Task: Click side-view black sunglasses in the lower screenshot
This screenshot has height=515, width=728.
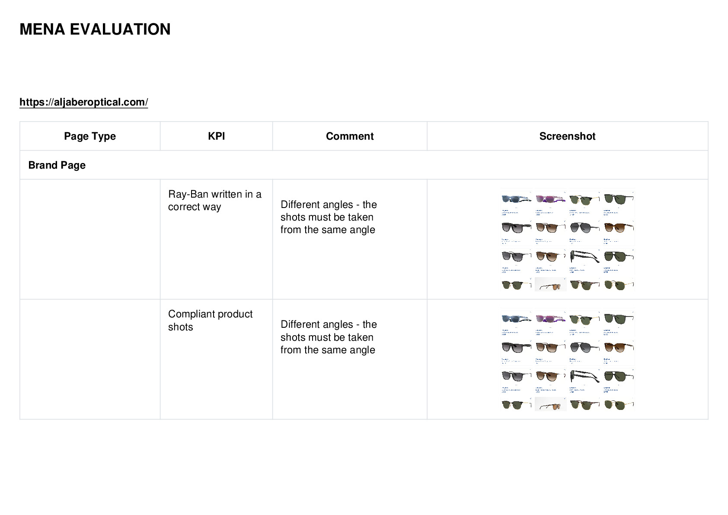Action: 584,376
